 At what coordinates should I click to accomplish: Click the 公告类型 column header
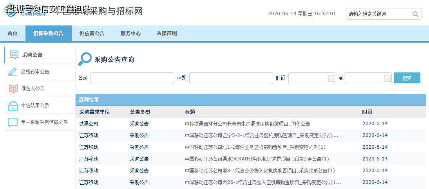point(140,112)
